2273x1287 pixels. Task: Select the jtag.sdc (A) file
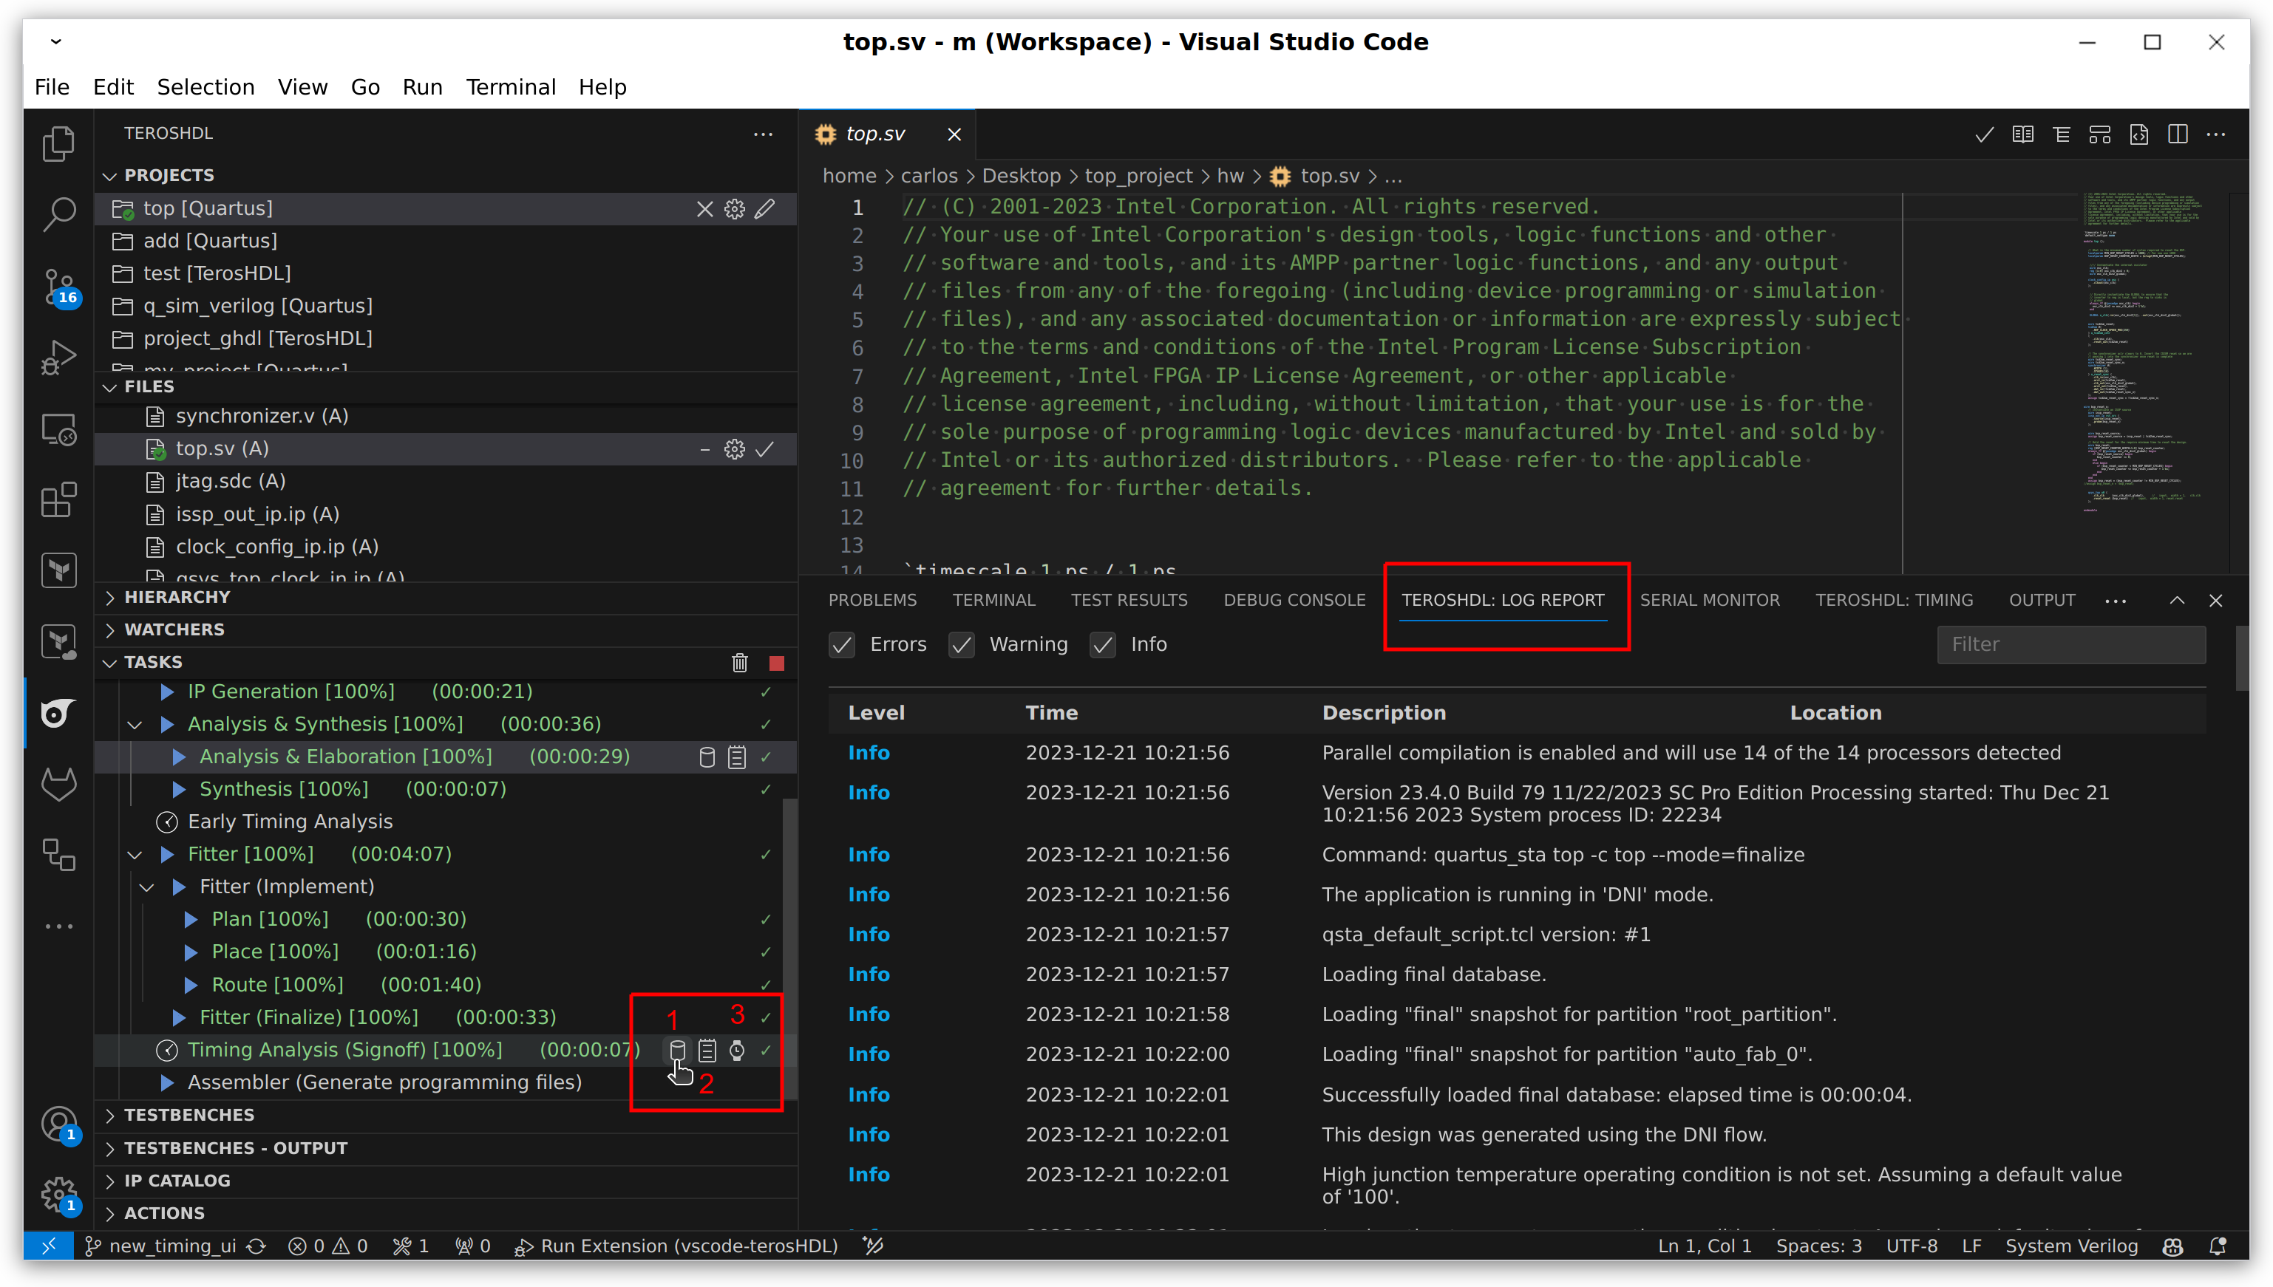pos(445,481)
